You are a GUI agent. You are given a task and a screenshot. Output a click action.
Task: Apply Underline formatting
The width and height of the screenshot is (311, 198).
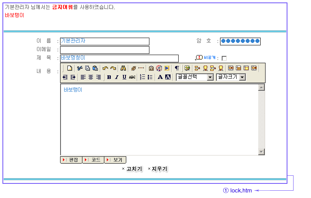(124, 77)
